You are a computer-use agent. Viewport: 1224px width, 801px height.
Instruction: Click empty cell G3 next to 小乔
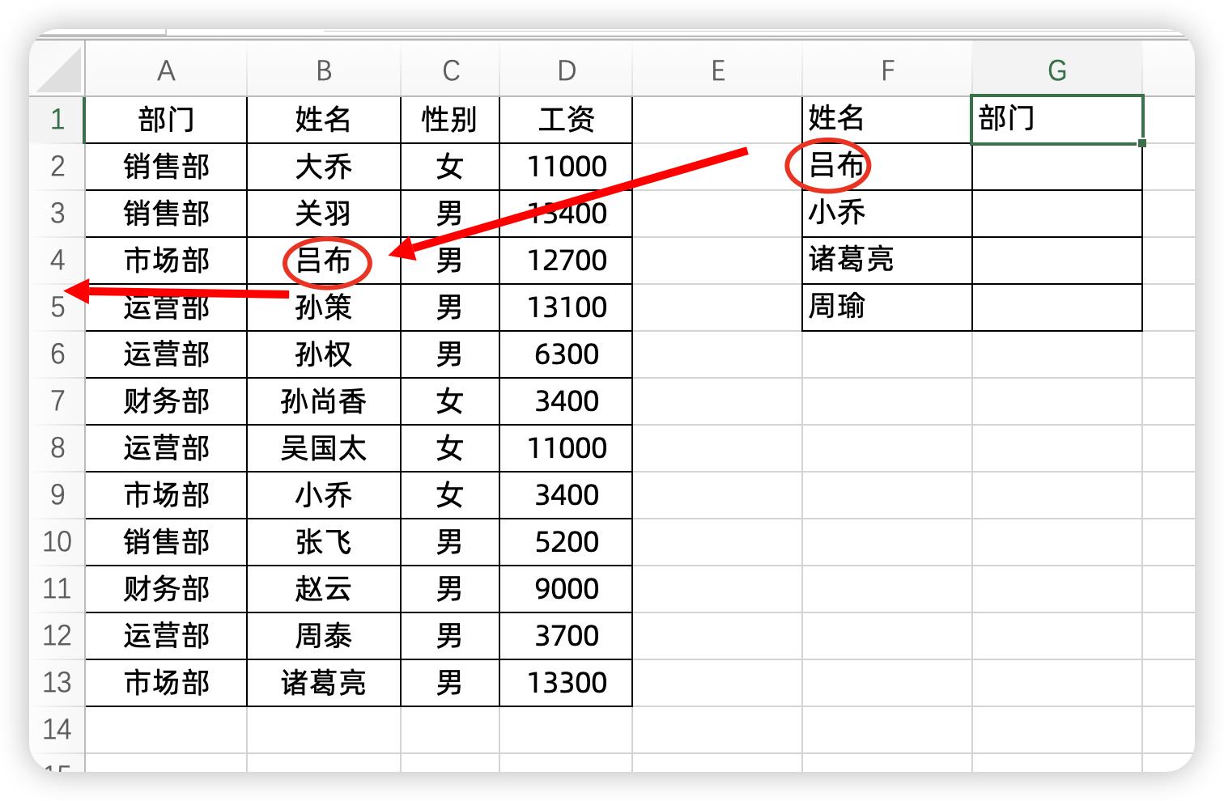pyautogui.click(x=1057, y=214)
